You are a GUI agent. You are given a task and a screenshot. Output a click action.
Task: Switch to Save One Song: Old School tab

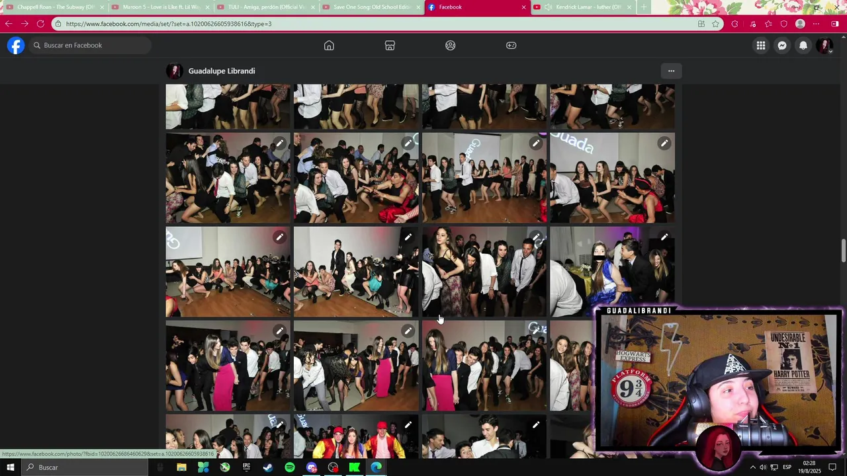point(372,7)
